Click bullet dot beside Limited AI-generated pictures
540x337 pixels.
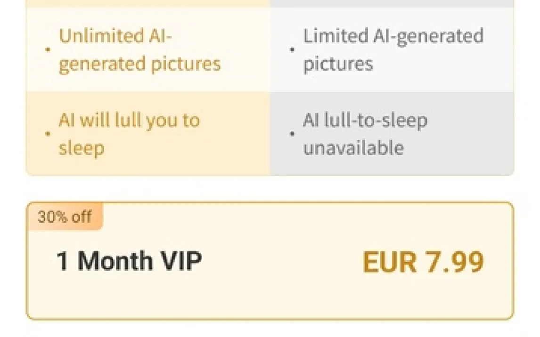click(292, 49)
